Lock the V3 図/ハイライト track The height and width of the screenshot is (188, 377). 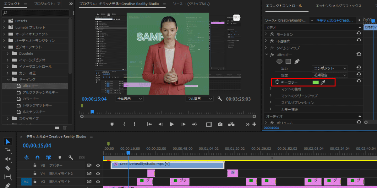pyautogui.click(x=35, y=182)
